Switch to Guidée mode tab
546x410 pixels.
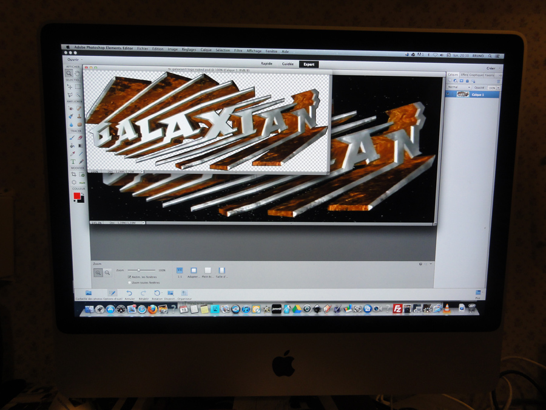(x=288, y=64)
